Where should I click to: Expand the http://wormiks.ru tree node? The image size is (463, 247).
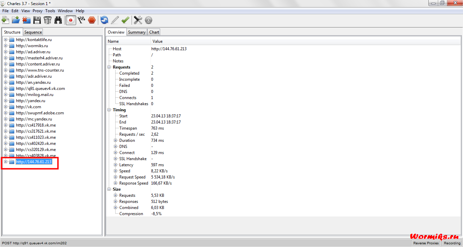pyautogui.click(x=5, y=46)
